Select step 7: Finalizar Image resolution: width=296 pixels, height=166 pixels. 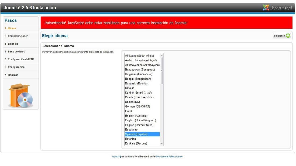click(x=11, y=75)
